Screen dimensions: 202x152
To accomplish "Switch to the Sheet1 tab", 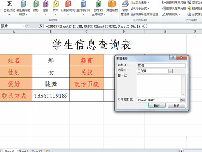I will point(9,151).
